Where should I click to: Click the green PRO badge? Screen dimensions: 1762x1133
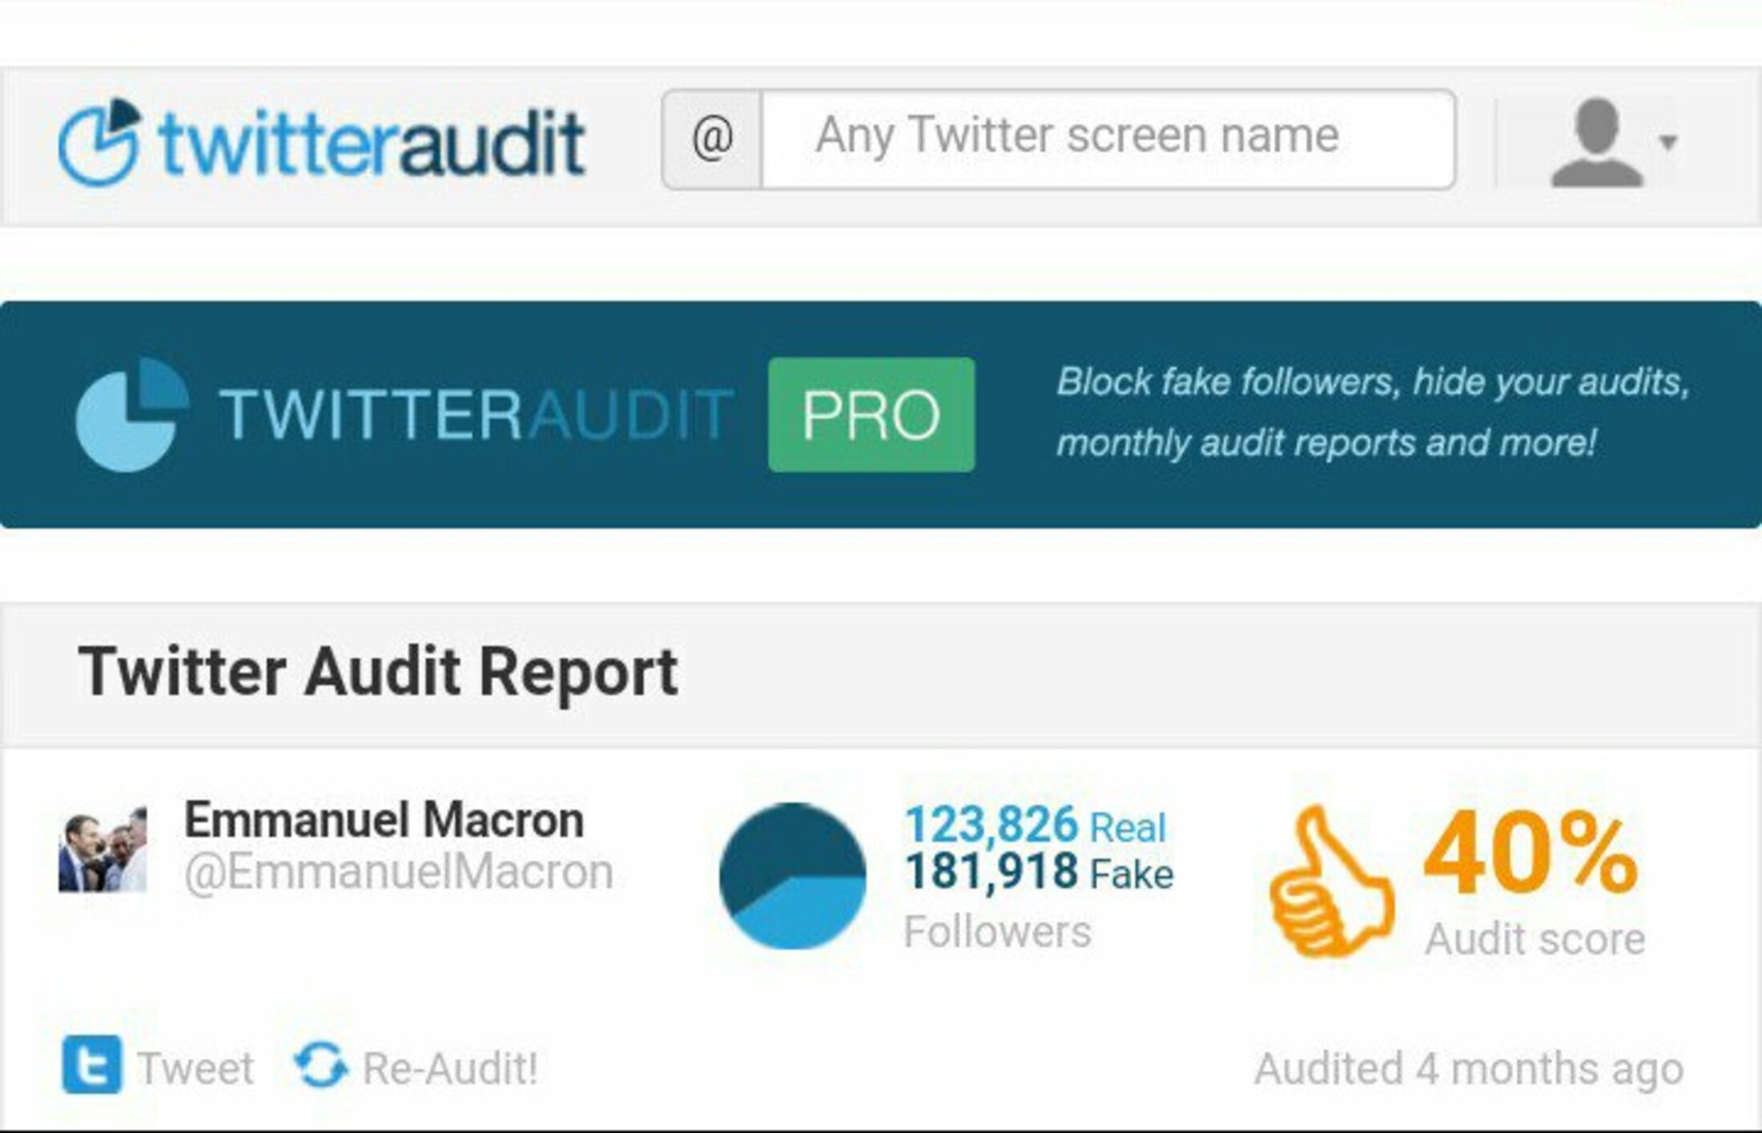coord(871,415)
